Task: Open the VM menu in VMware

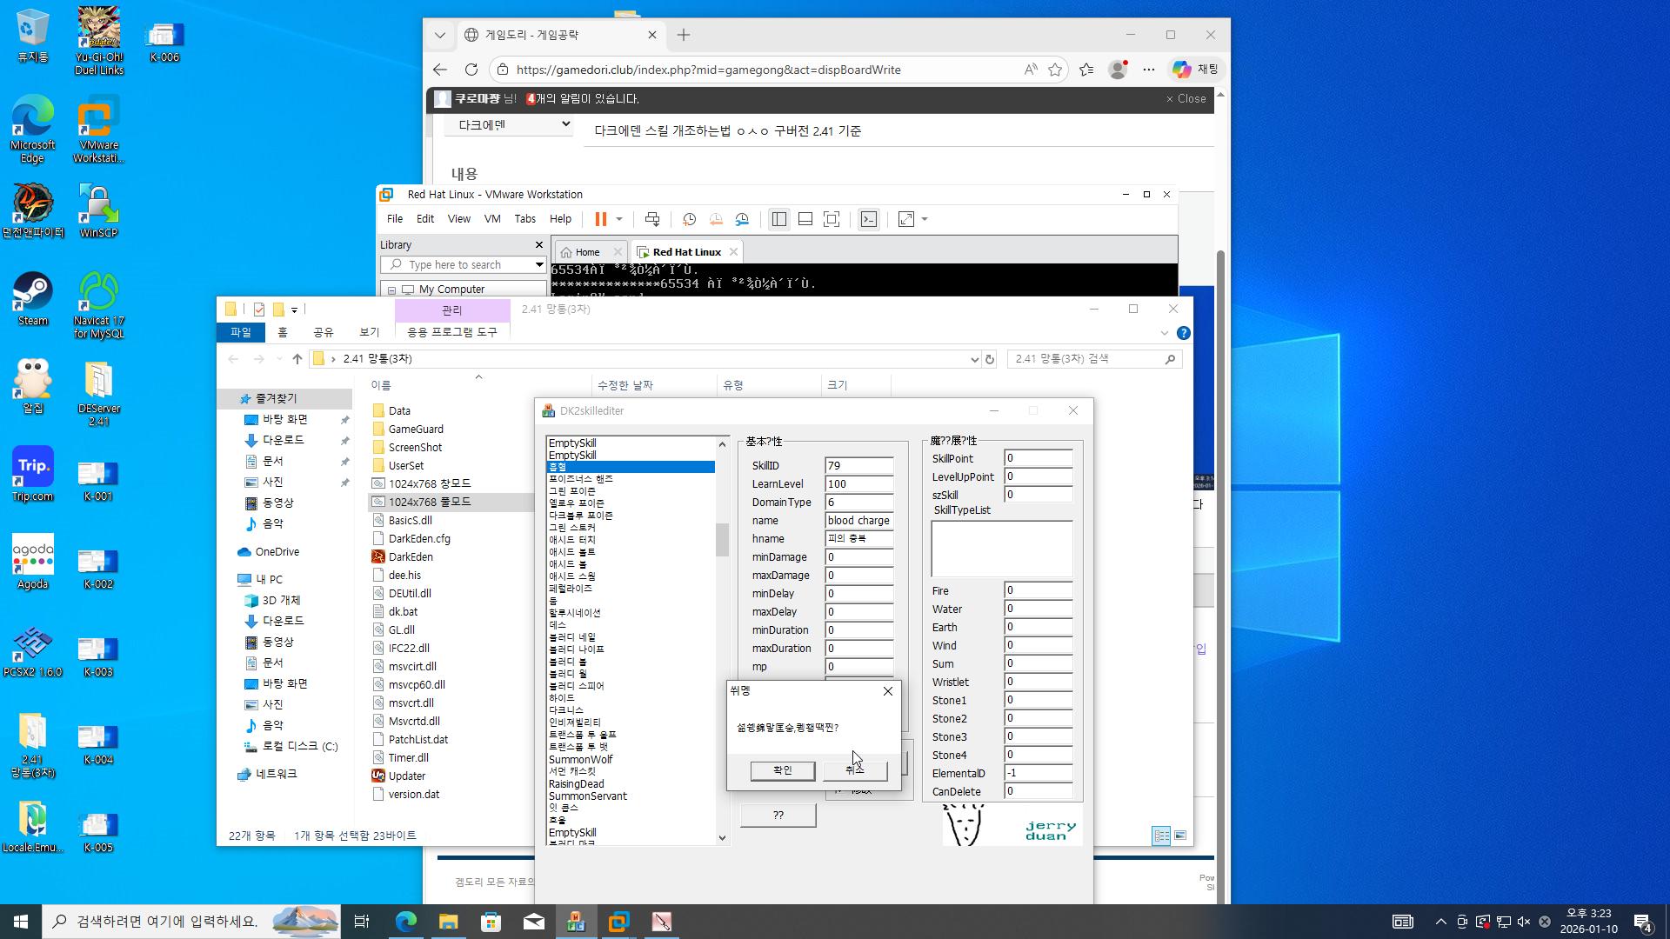Action: click(x=492, y=219)
